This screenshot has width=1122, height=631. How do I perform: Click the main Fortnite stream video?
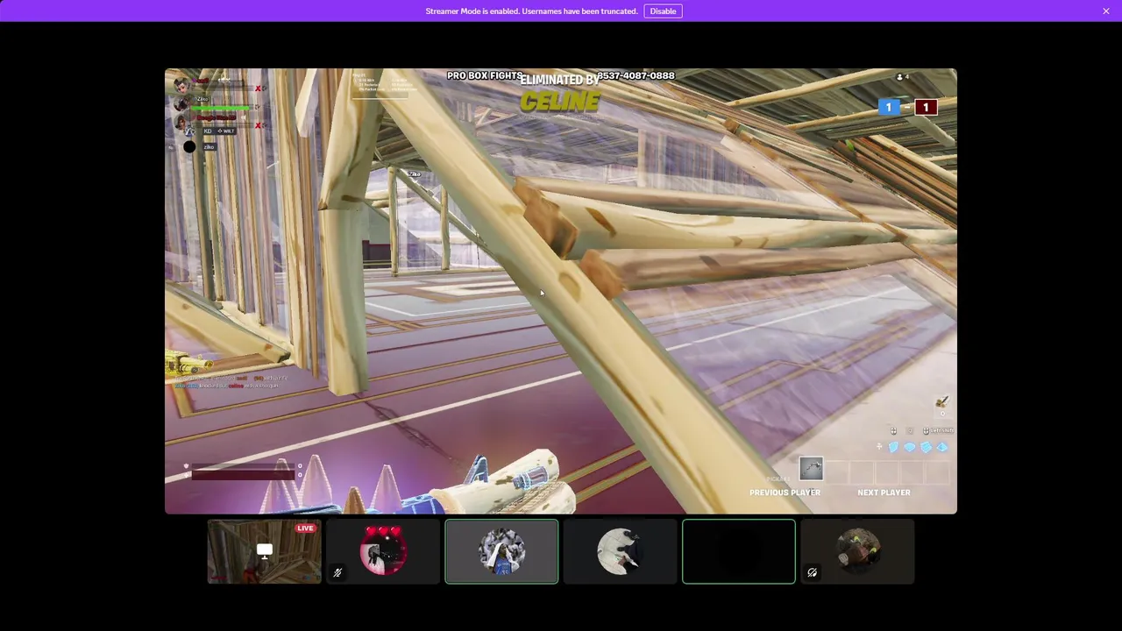pos(561,291)
